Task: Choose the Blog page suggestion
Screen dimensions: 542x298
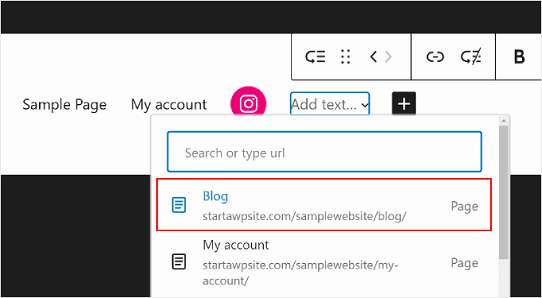Action: (324, 205)
